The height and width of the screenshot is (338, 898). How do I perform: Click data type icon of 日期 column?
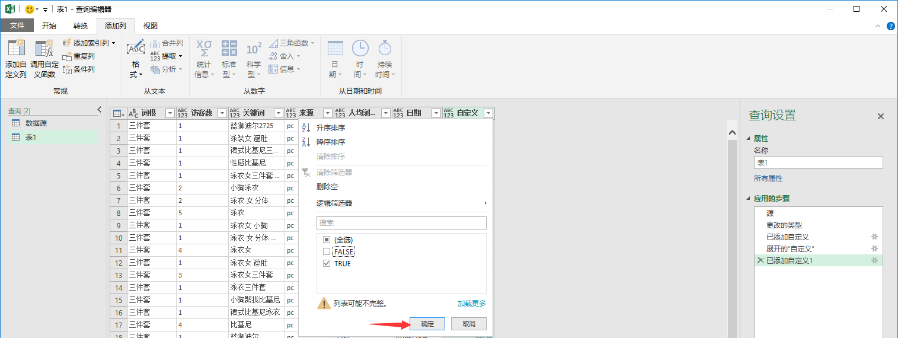click(x=399, y=113)
